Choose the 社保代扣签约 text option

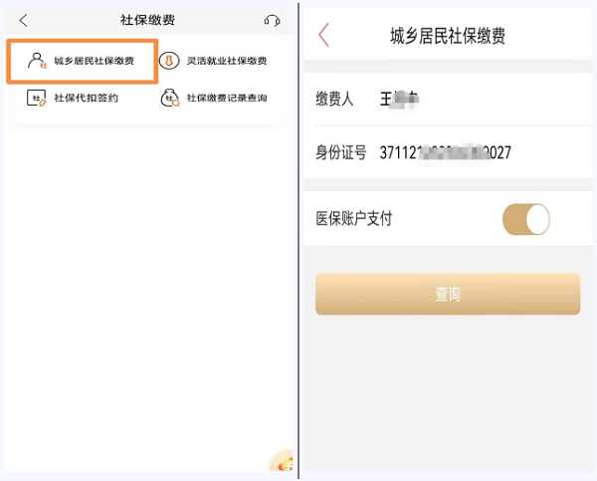pos(87,98)
